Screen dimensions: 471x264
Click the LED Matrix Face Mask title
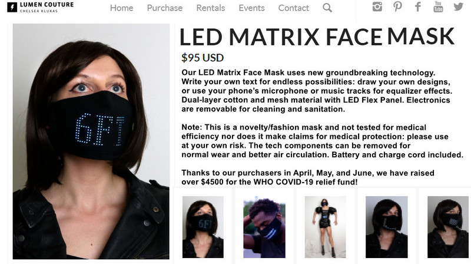pos(317,37)
